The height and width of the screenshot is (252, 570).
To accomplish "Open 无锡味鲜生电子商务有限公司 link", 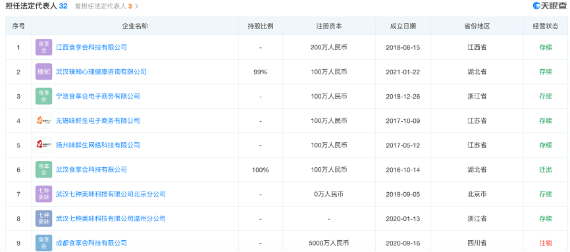I will click(x=98, y=120).
